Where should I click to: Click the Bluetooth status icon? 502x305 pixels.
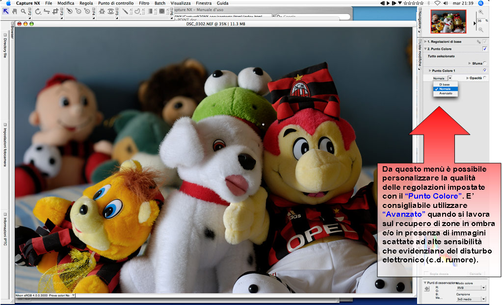point(429,3)
